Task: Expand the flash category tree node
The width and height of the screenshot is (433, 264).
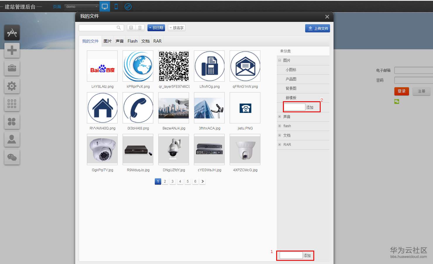Action: (x=279, y=126)
